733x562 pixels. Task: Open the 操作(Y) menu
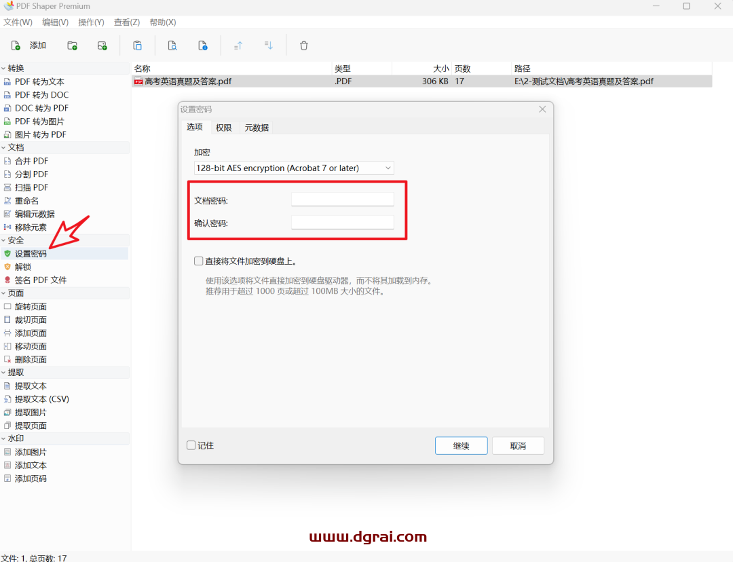click(x=91, y=22)
